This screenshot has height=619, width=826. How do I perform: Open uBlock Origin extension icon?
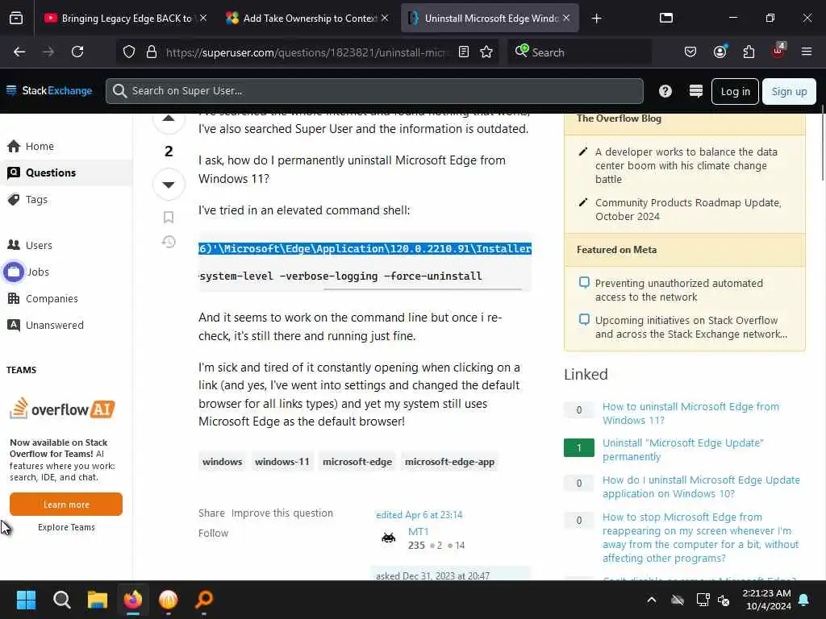click(x=778, y=51)
